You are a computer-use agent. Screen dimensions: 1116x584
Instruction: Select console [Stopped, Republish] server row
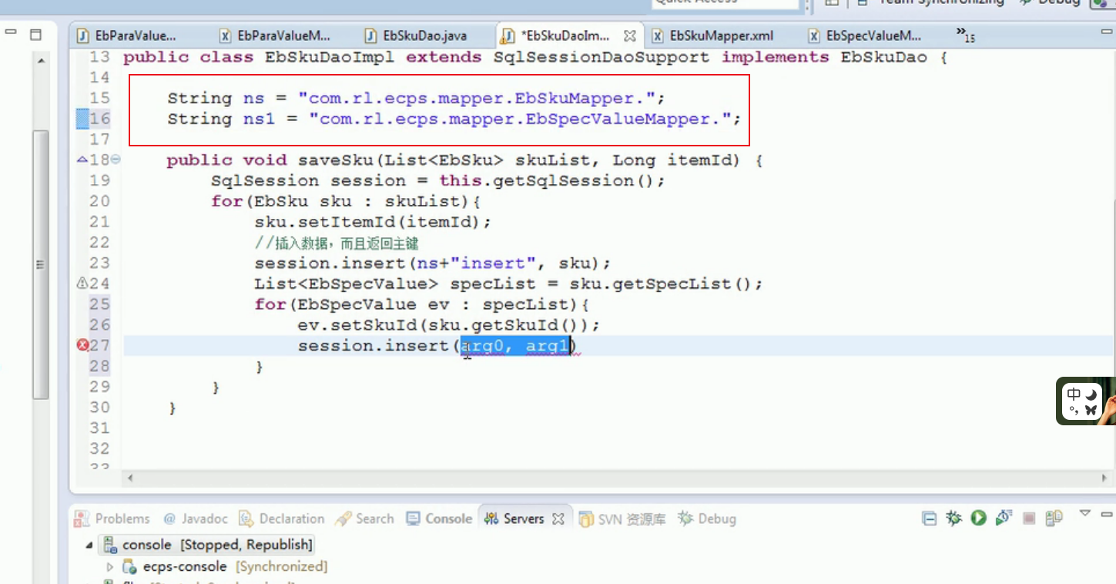coord(208,545)
